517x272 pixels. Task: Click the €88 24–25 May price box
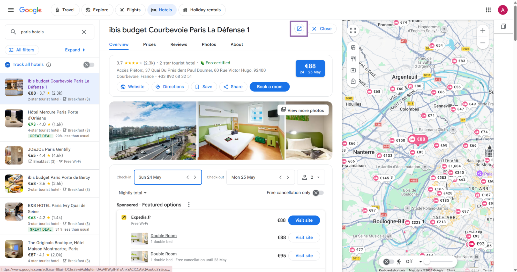pyautogui.click(x=310, y=69)
